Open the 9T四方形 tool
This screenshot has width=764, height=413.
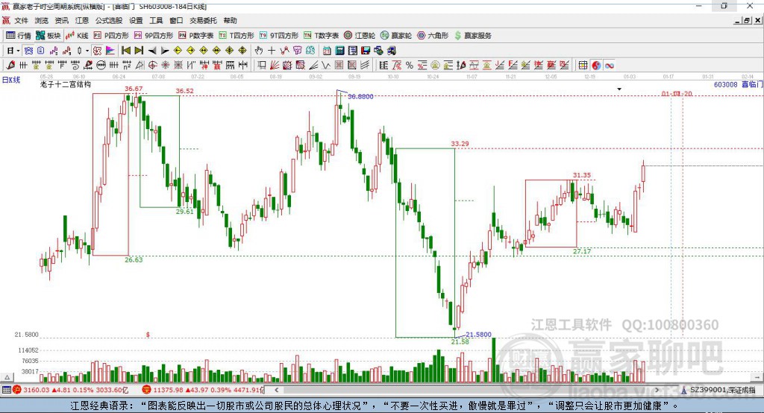pyautogui.click(x=278, y=36)
